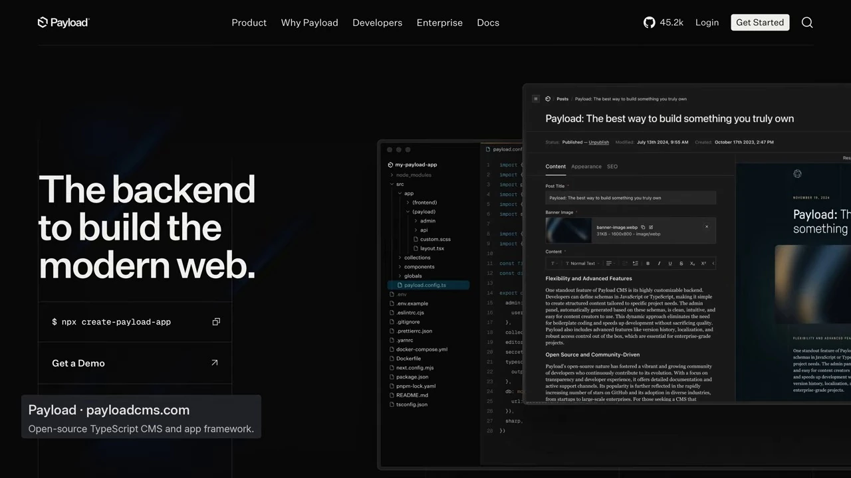Open the Normal Text style dropdown

[582, 264]
